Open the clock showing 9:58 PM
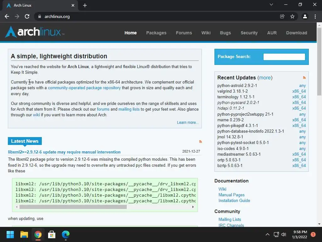Screen dimensions: 322x242 (300, 234)
